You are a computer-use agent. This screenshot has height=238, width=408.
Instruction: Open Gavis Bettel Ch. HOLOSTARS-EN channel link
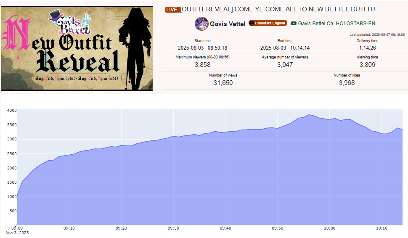point(336,24)
